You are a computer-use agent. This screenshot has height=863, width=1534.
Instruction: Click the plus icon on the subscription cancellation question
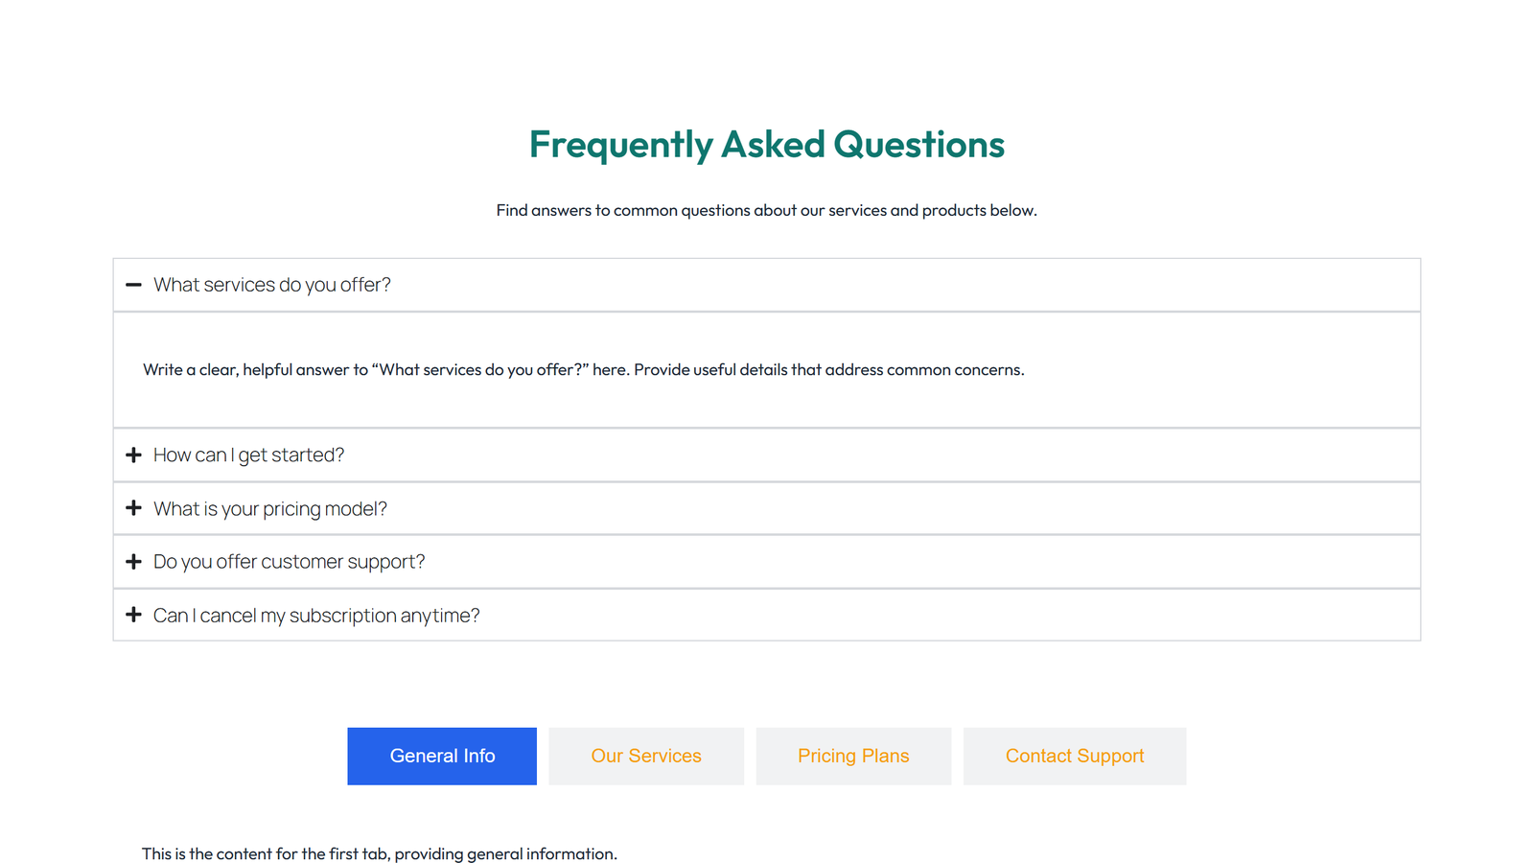coord(134,615)
